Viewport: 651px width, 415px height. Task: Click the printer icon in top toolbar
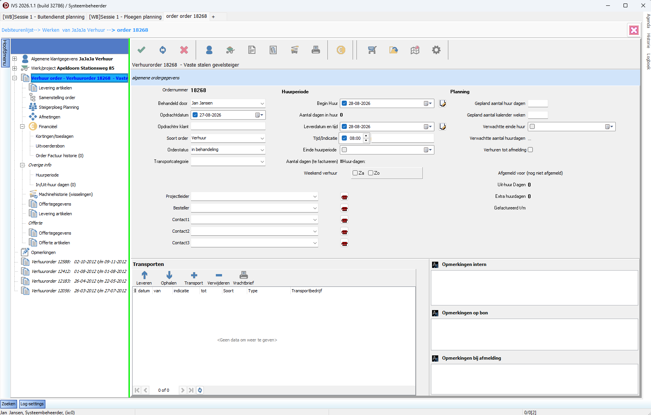[316, 50]
